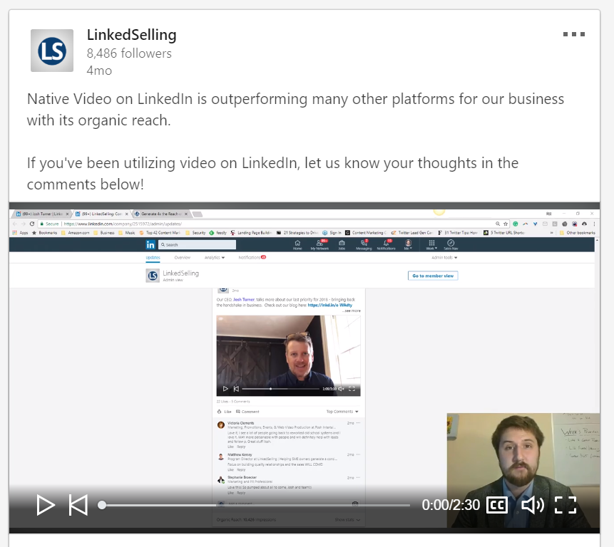Toggle closed captions with the CC button
Viewport: 614px width, 547px height.
click(x=497, y=505)
